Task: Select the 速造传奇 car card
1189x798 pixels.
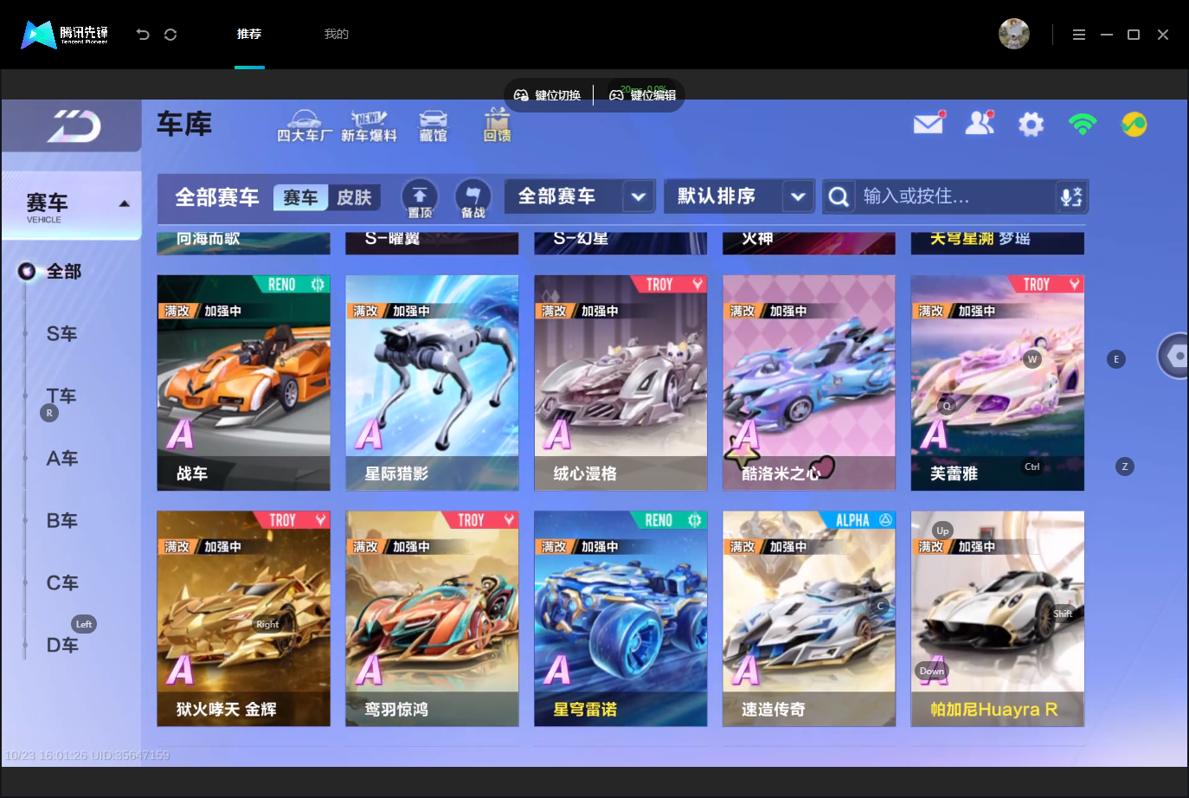Action: point(809,618)
